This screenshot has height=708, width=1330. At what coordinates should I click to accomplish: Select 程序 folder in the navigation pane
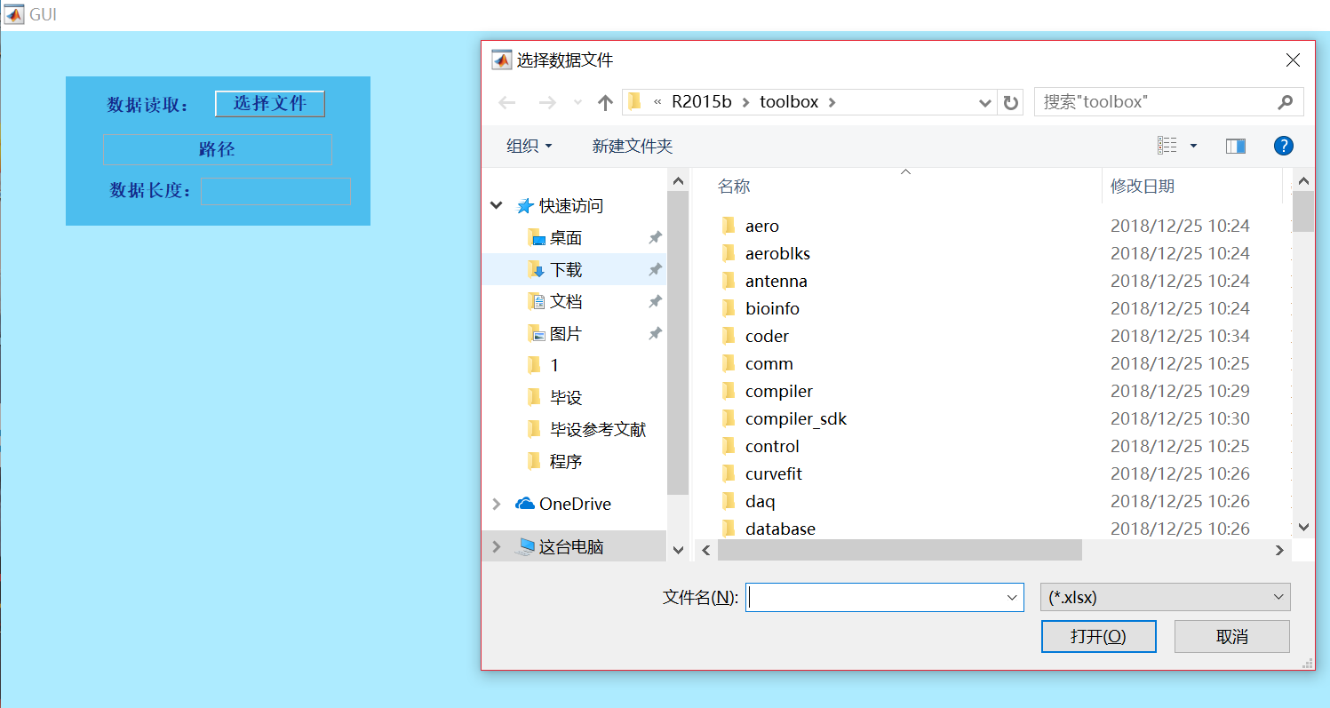(566, 462)
